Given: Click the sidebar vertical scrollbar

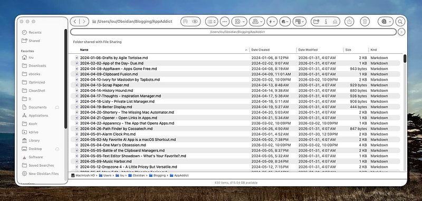Looking at the screenshot, I should click(65, 78).
